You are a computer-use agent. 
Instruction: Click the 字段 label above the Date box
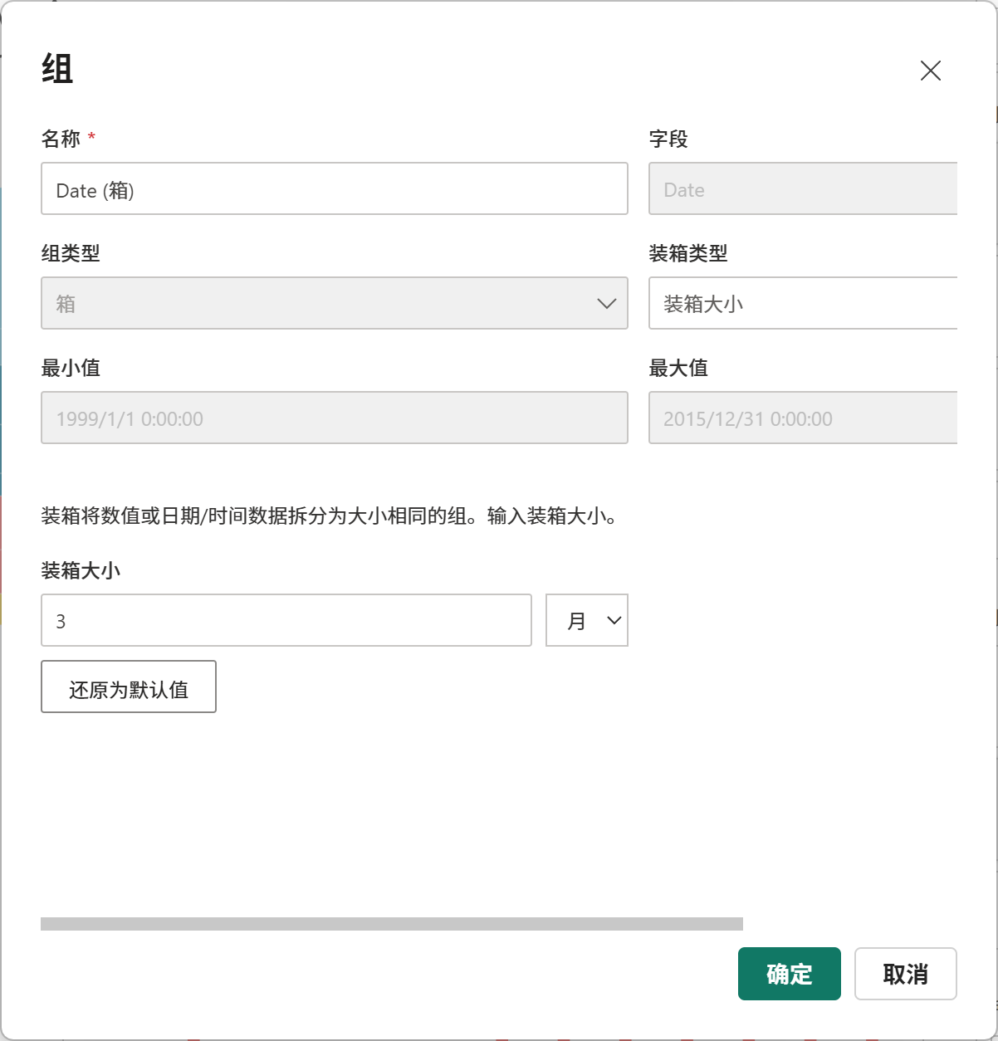click(x=668, y=139)
